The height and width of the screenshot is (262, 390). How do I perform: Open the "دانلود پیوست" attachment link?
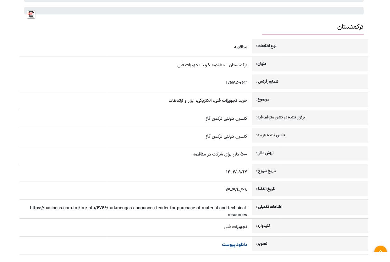pos(234,244)
